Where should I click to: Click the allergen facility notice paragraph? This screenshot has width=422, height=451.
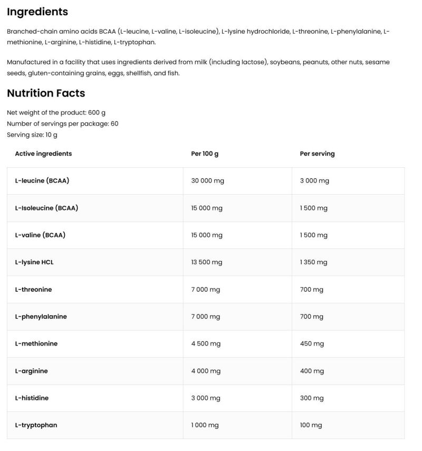[x=198, y=68]
